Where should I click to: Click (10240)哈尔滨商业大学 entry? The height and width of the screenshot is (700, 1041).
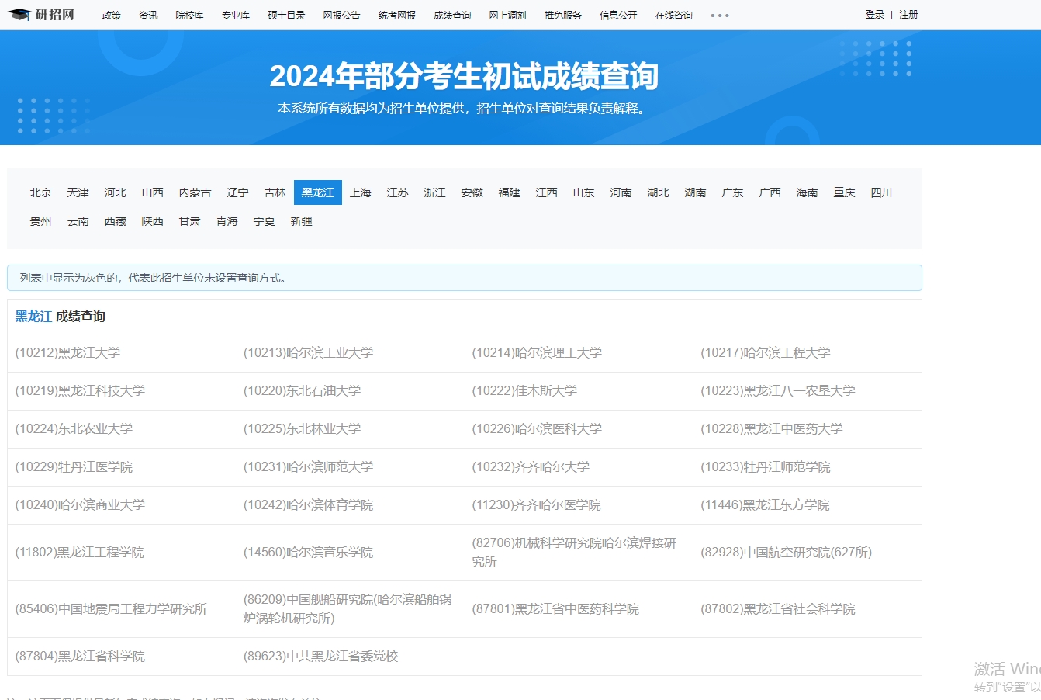pos(80,505)
